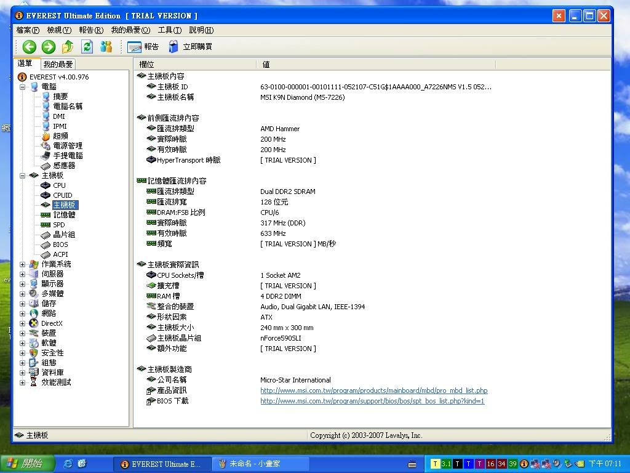Click the EVEREST Ultimate taskbar button
Image resolution: width=630 pixels, height=473 pixels.
point(162,464)
